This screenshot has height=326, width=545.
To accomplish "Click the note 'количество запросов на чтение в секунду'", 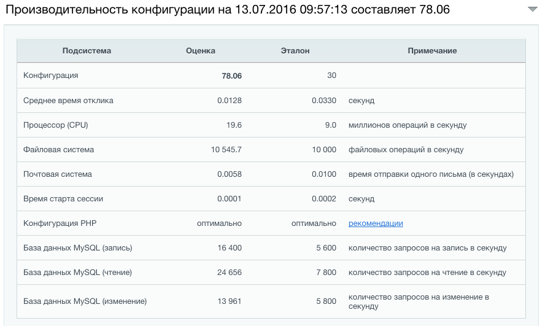I will point(428,273).
